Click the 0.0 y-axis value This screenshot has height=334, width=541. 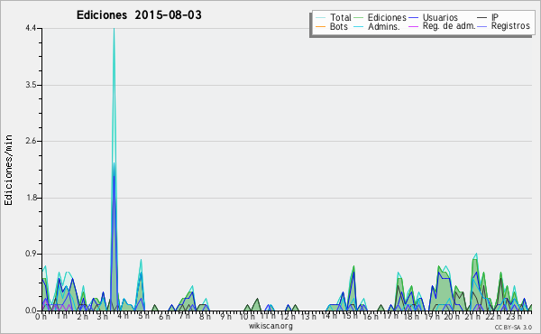click(31, 311)
